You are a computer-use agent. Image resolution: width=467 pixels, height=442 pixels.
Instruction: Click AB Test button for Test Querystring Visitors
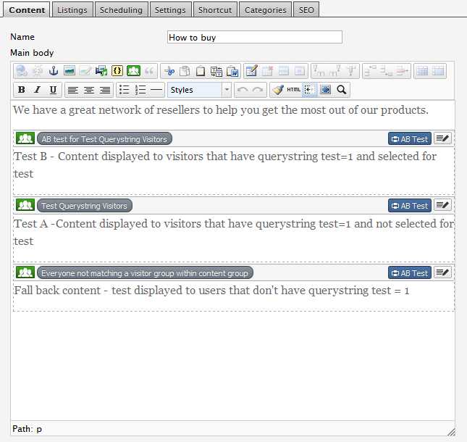click(410, 206)
